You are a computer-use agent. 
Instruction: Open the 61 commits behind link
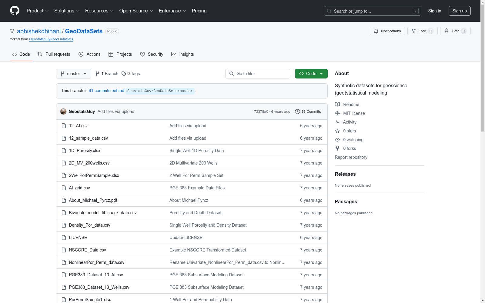(106, 91)
